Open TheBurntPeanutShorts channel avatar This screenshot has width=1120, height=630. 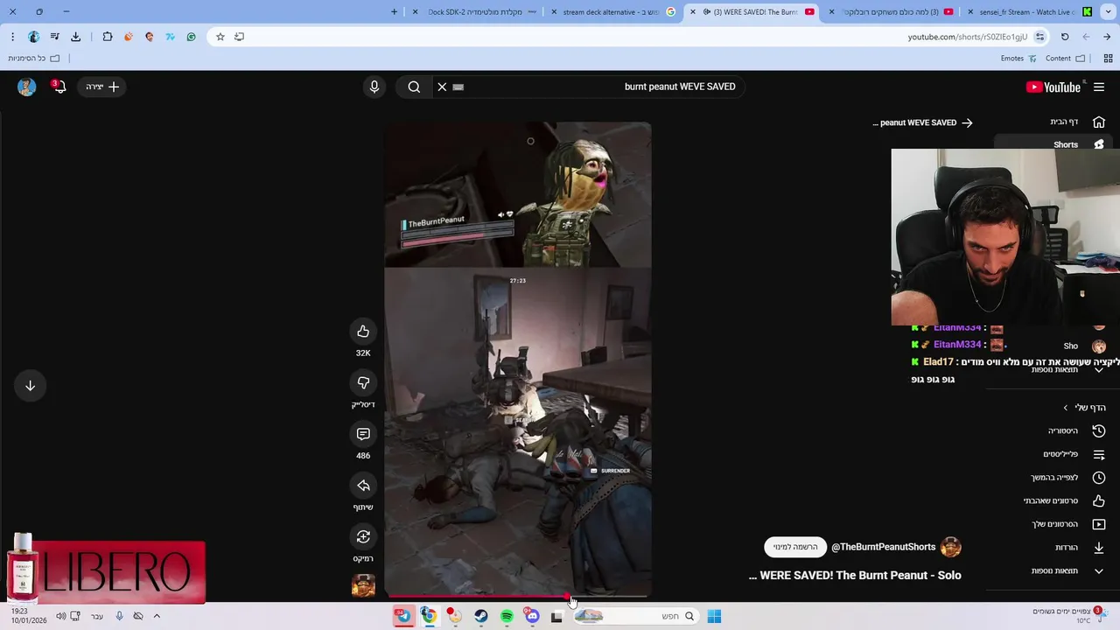tap(950, 547)
